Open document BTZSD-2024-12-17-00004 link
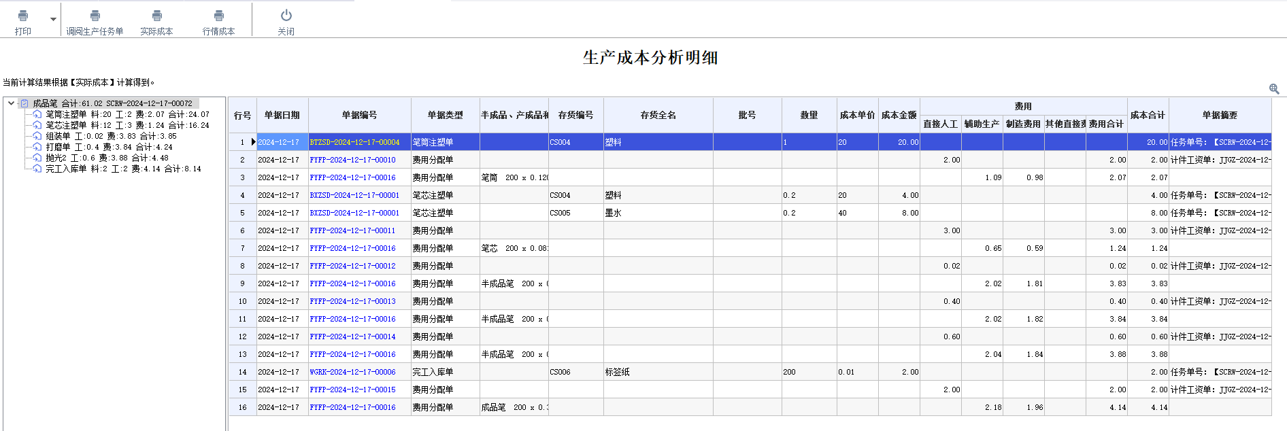Image resolution: width=1287 pixels, height=431 pixels. point(354,142)
